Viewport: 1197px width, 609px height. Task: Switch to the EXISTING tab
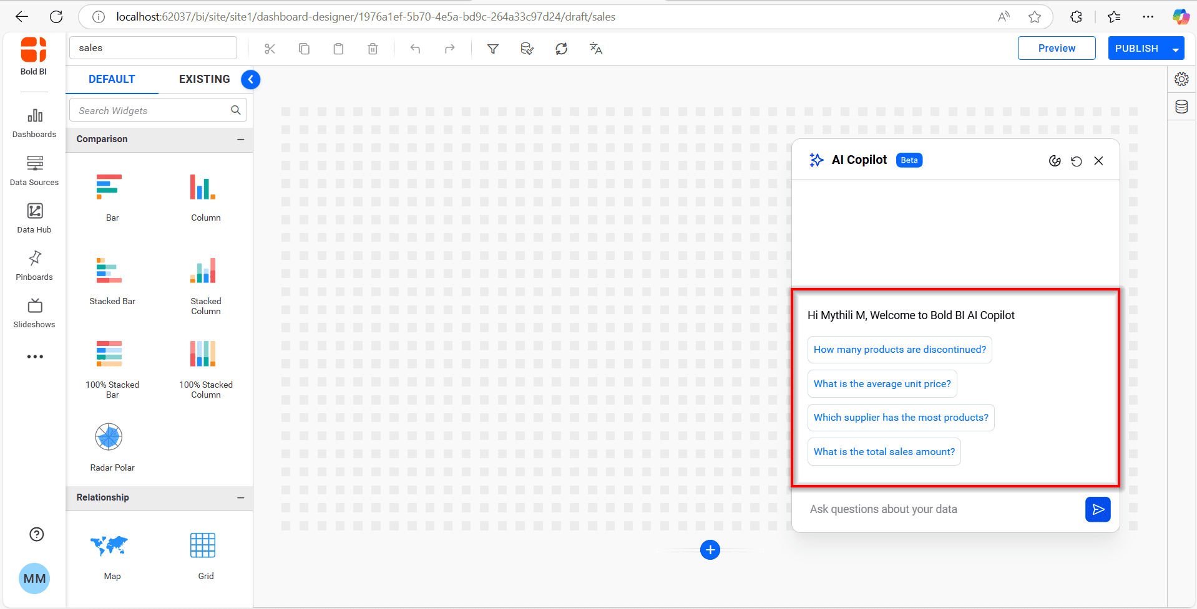coord(204,79)
